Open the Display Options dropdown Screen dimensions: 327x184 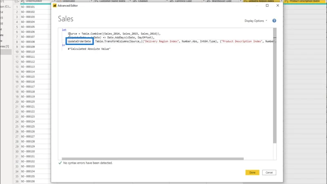pos(256,21)
